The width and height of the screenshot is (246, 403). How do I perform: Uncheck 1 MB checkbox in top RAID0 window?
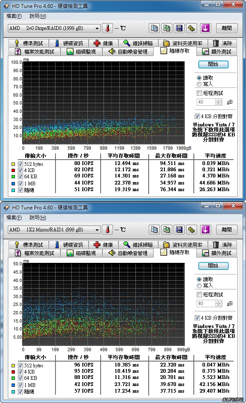tap(21, 184)
